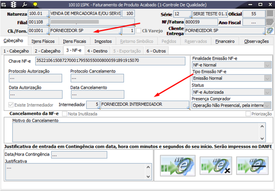Click the Motivo do Cancelamento scroll up arrow
Viewport: 275px width, 191px height.
coord(262,126)
